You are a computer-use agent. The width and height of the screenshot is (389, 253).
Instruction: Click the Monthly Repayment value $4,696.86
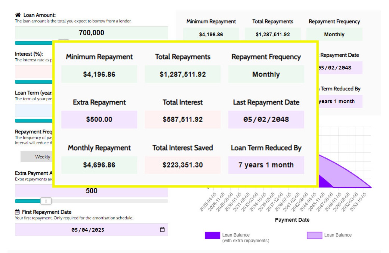click(99, 165)
